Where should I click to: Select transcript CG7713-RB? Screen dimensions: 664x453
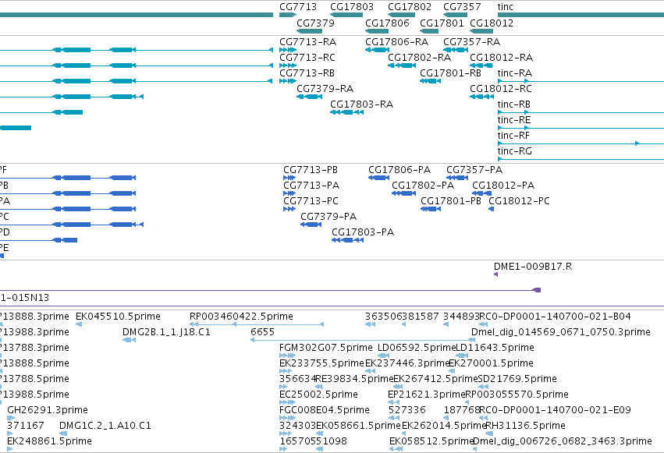coord(288,81)
